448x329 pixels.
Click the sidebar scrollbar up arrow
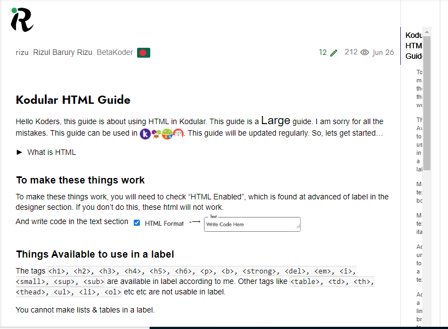pyautogui.click(x=427, y=32)
